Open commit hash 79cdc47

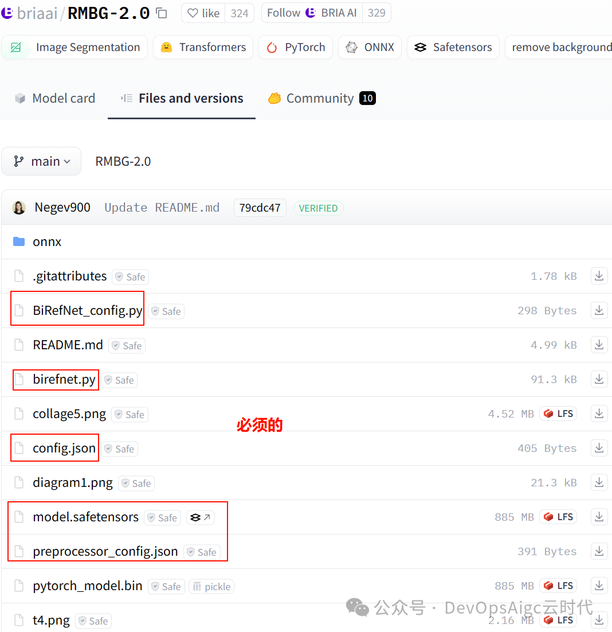(x=260, y=208)
